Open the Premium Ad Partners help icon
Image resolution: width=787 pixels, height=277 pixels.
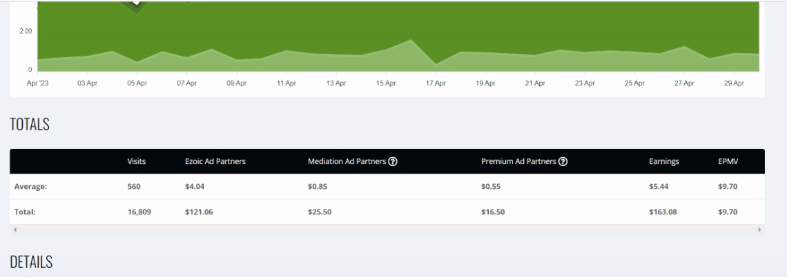(x=563, y=161)
